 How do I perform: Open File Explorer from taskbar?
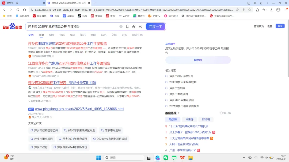[x=191, y=157]
